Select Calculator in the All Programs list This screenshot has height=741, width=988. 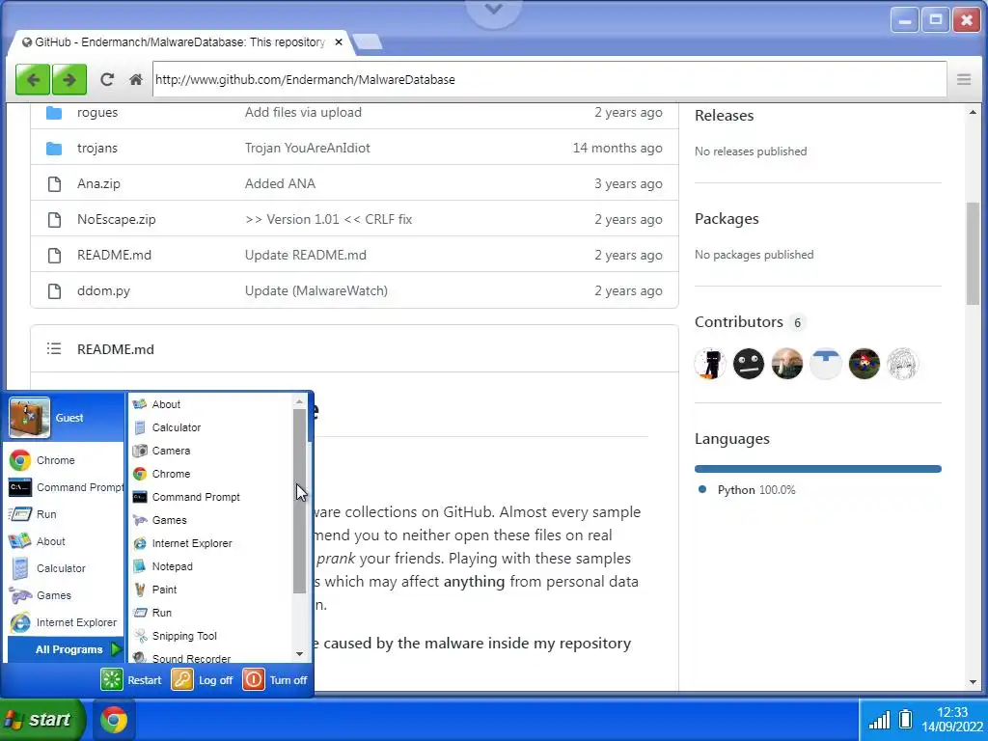pyautogui.click(x=168, y=427)
